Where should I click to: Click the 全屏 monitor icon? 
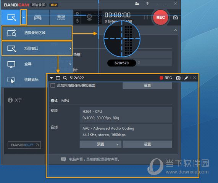click(x=11, y=64)
